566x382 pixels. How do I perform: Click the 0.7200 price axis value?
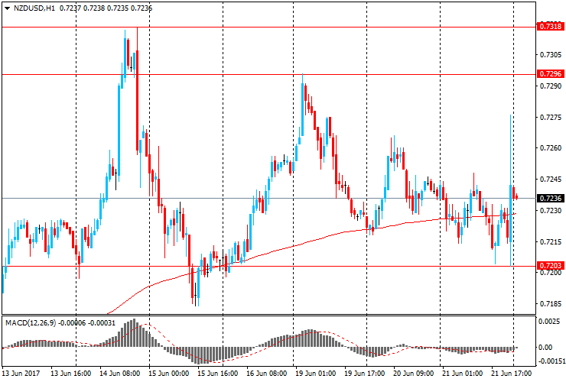[551, 273]
